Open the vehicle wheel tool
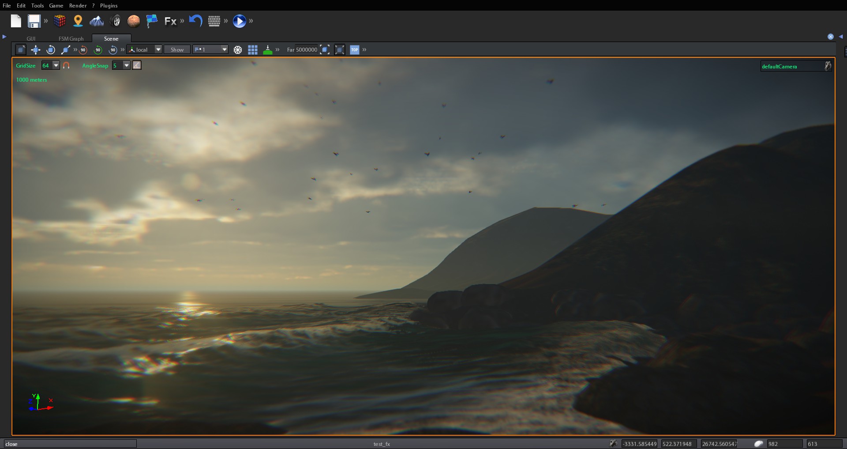 (116, 21)
